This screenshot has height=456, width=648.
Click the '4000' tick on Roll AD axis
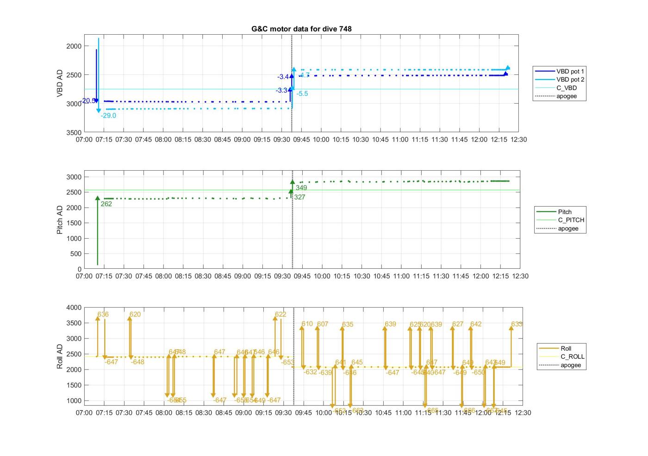point(73,308)
